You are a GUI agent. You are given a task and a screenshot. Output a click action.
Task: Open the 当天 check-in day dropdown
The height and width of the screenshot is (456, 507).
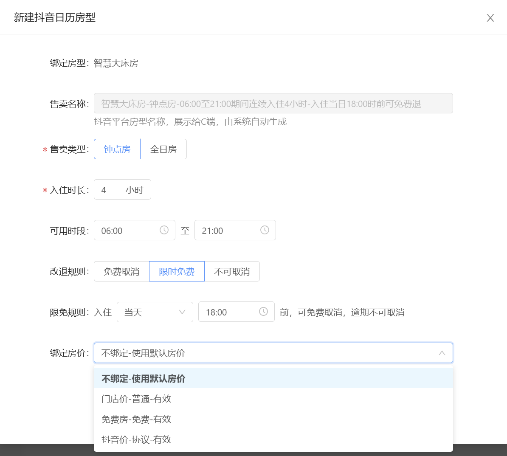[x=155, y=312]
